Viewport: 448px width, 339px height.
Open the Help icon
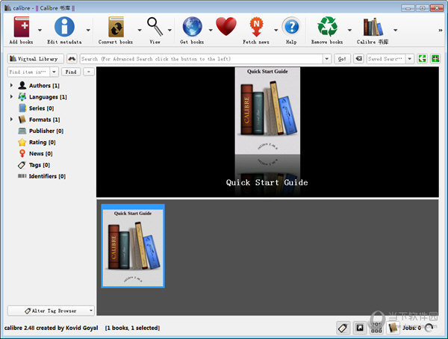pyautogui.click(x=291, y=27)
